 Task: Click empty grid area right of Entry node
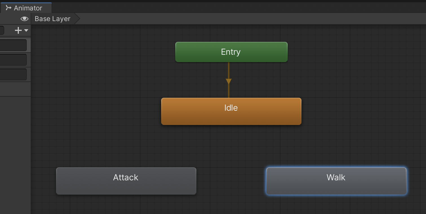click(352, 52)
